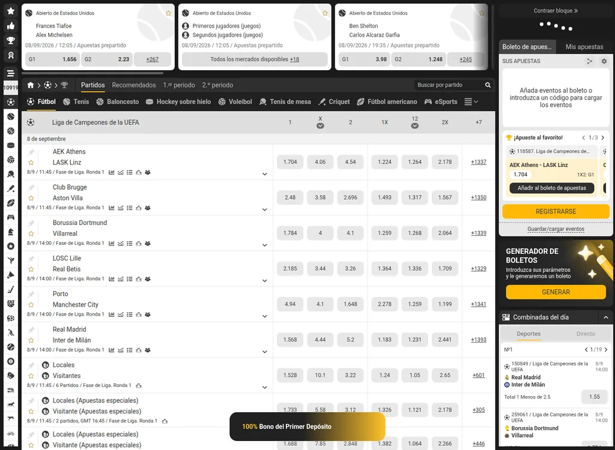Select the basketball icon in left sidebar

point(11,131)
